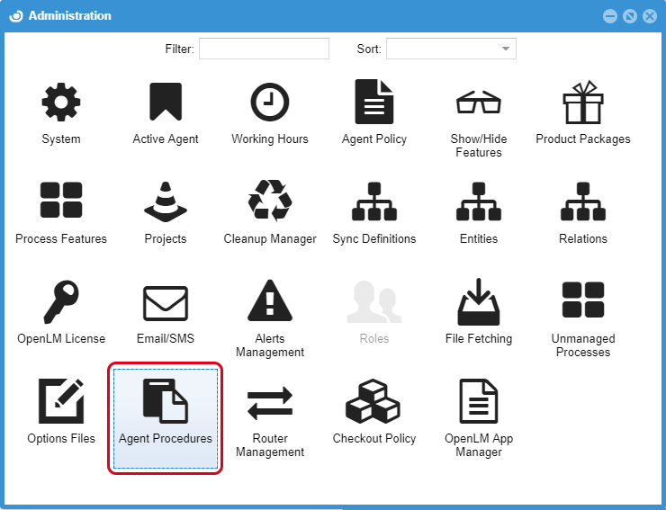This screenshot has height=510, width=666.
Task: Open Alerts Management warning icon
Action: pyautogui.click(x=270, y=301)
